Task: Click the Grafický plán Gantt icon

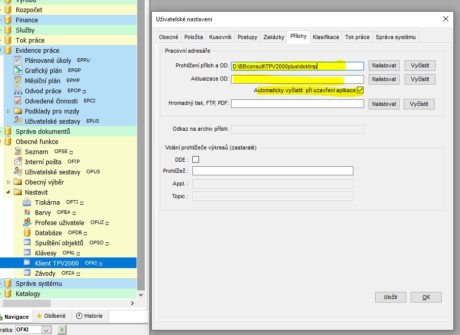Action: pyautogui.click(x=18, y=70)
